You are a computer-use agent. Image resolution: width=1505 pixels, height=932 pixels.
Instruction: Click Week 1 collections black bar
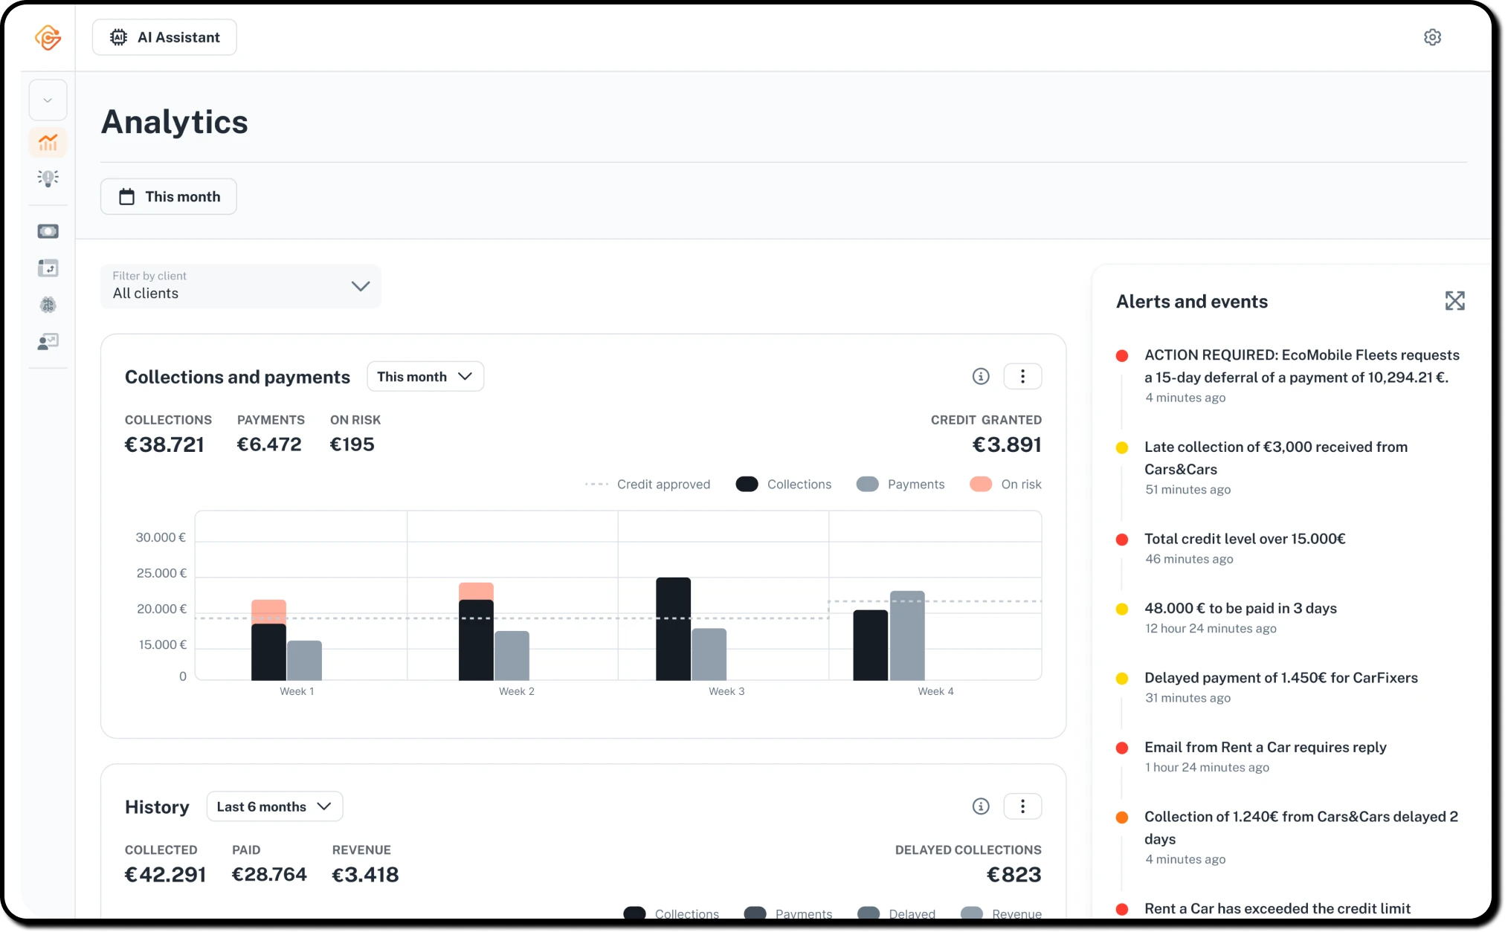point(268,652)
